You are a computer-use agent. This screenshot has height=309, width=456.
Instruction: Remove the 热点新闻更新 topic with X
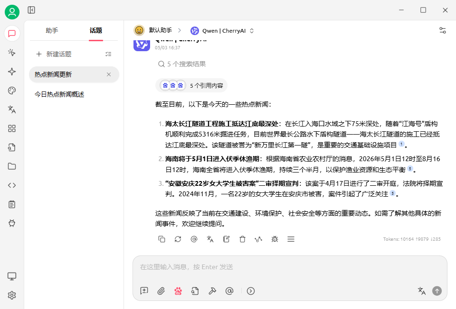coord(109,74)
